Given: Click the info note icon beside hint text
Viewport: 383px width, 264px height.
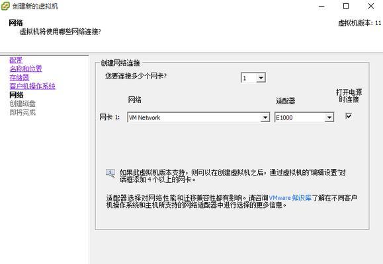Looking at the screenshot, I should [x=110, y=173].
